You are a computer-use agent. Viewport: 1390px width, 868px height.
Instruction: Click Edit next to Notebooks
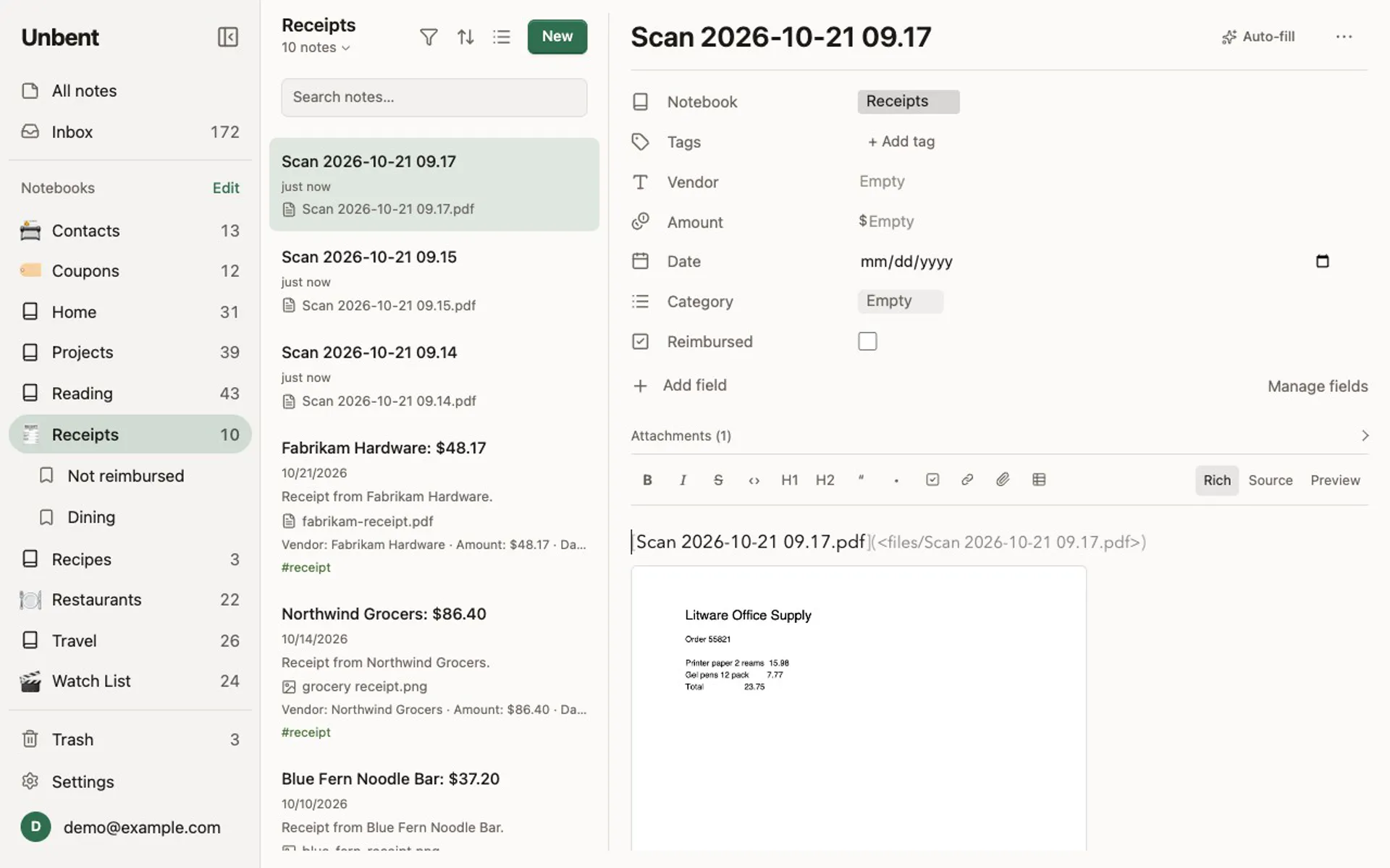pyautogui.click(x=226, y=188)
